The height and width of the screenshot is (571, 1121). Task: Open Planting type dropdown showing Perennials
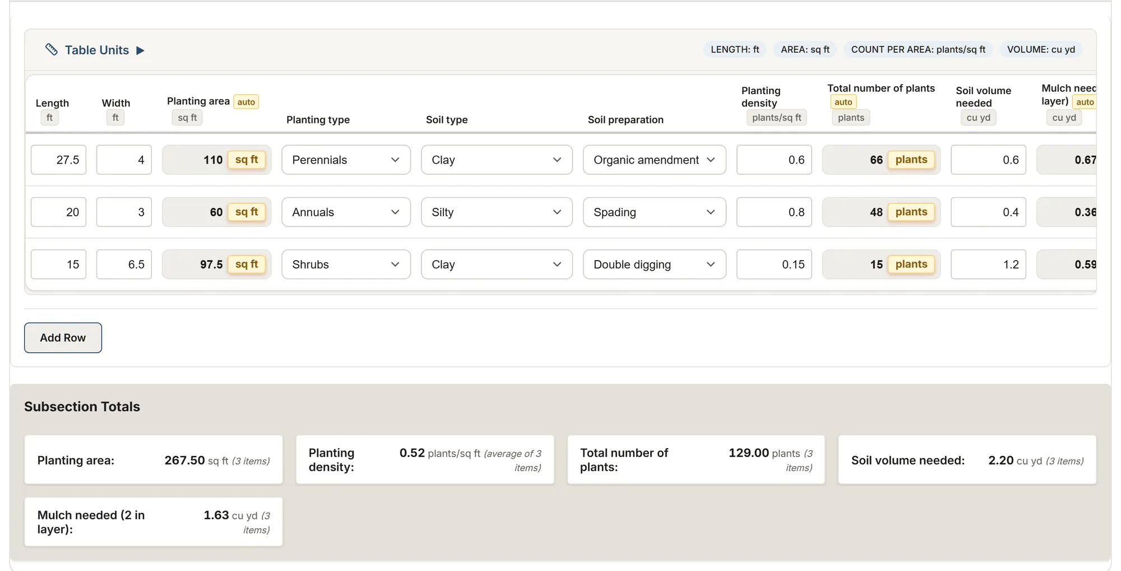[346, 160]
